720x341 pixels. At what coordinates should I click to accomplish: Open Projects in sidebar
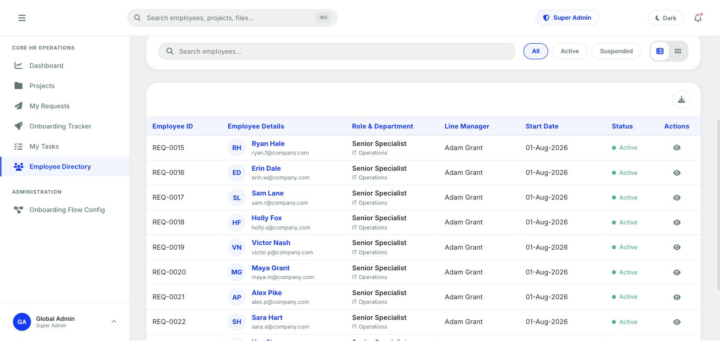pos(65,86)
